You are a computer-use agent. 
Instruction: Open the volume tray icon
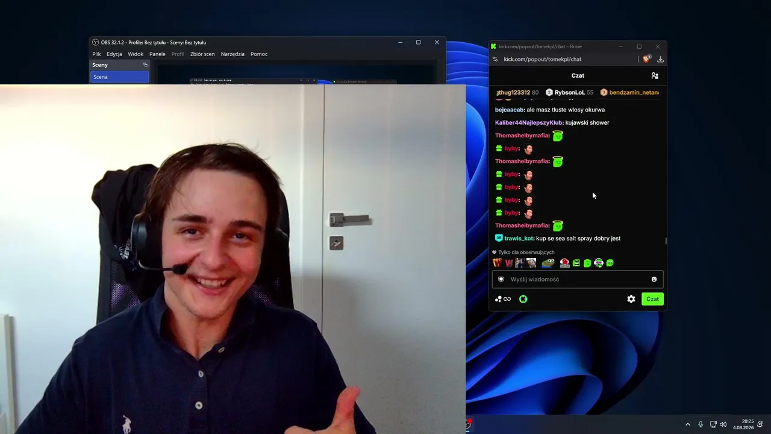[x=723, y=424]
